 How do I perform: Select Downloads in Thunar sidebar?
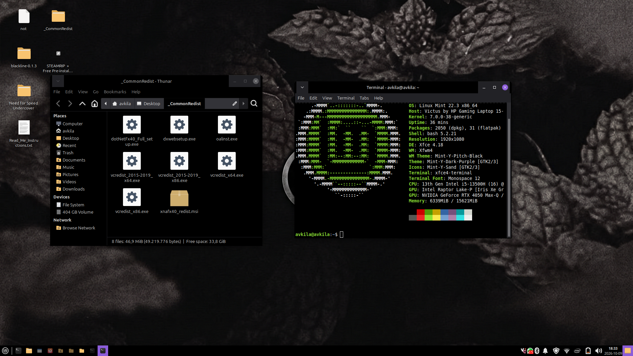[74, 189]
